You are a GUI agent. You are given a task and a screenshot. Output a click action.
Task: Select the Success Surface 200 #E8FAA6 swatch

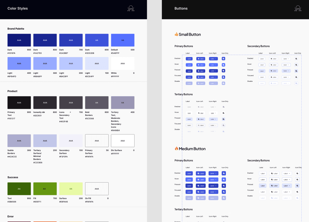coord(71,189)
